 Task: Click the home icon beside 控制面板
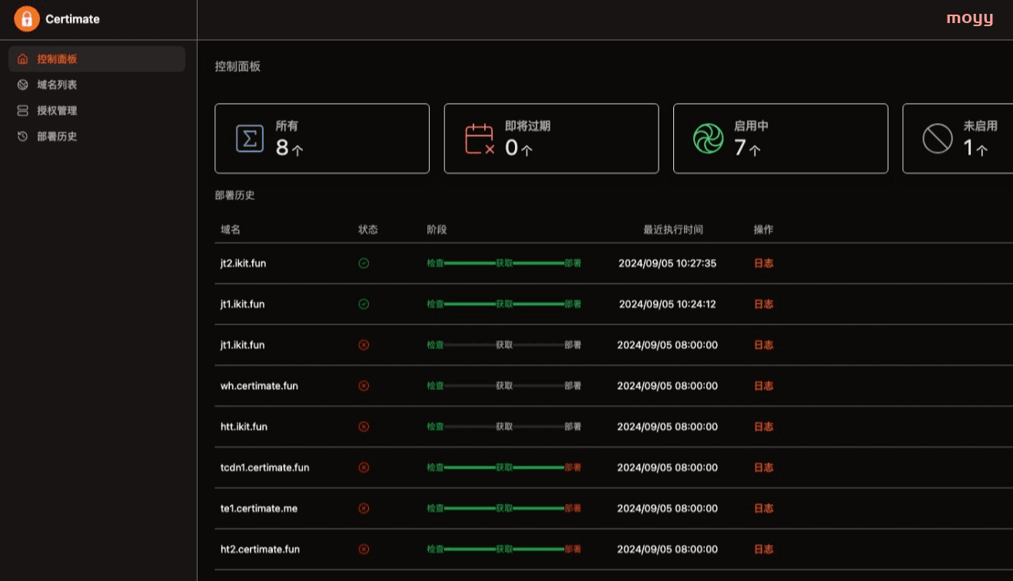pyautogui.click(x=23, y=59)
